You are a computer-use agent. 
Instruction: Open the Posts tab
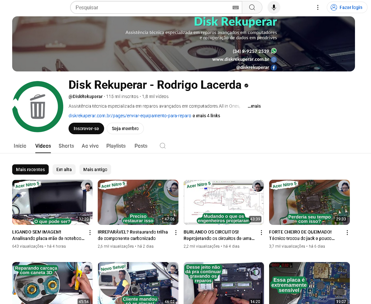click(x=141, y=146)
